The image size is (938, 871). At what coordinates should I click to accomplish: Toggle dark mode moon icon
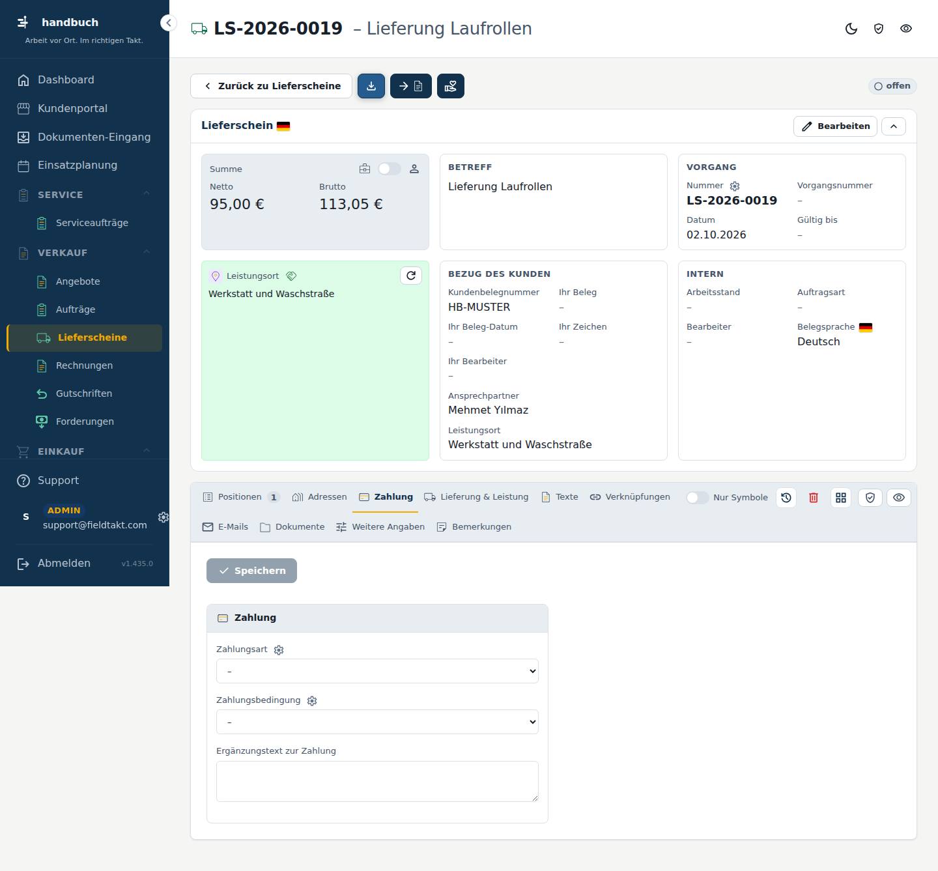tap(851, 29)
